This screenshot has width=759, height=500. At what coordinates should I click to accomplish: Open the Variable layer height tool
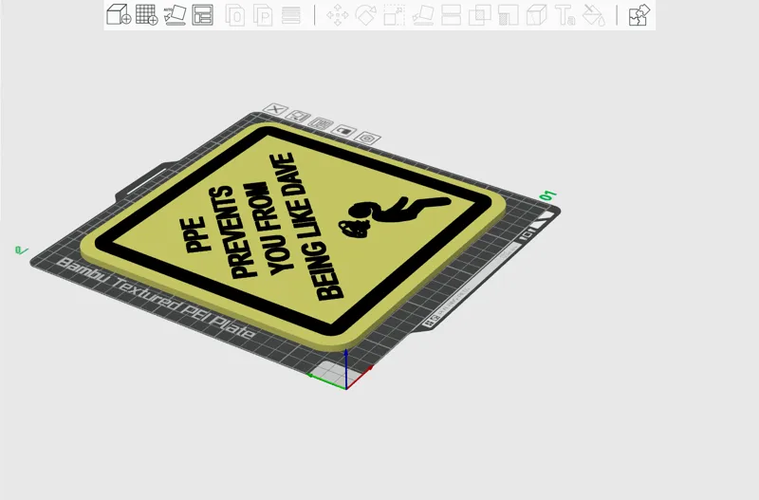pyautogui.click(x=291, y=14)
